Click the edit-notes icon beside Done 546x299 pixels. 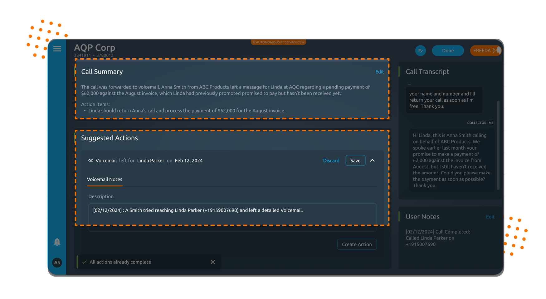pyautogui.click(x=420, y=51)
